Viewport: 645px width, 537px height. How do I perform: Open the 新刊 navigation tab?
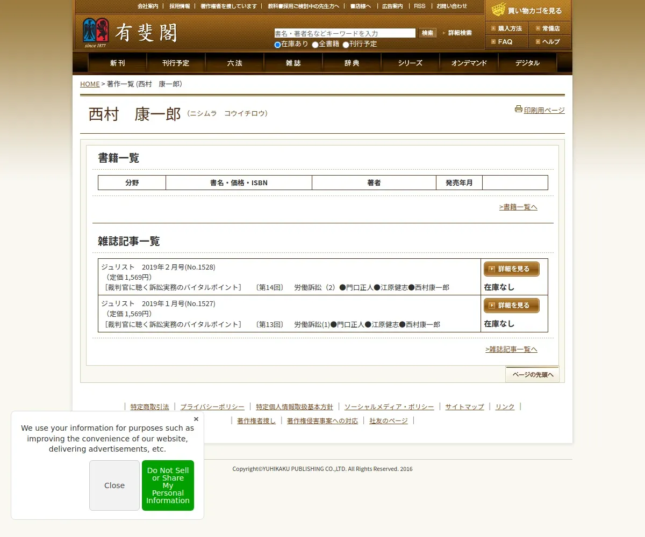click(117, 63)
